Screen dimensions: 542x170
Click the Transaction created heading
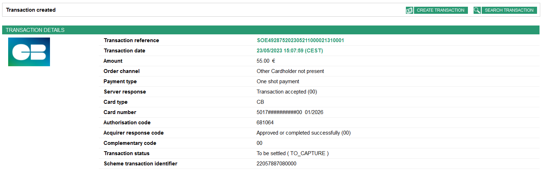click(x=31, y=10)
